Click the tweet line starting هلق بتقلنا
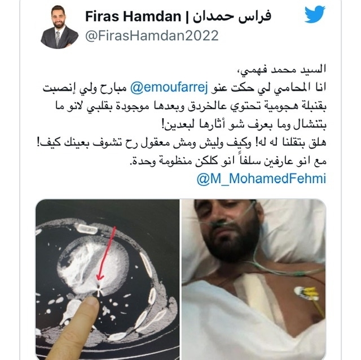This screenshot has width=361, height=360. coord(182,142)
